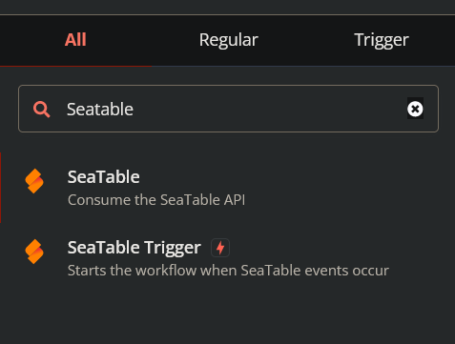This screenshot has height=344, width=455.
Task: Click the red underline beneath the All tab
Action: [x=75, y=66]
